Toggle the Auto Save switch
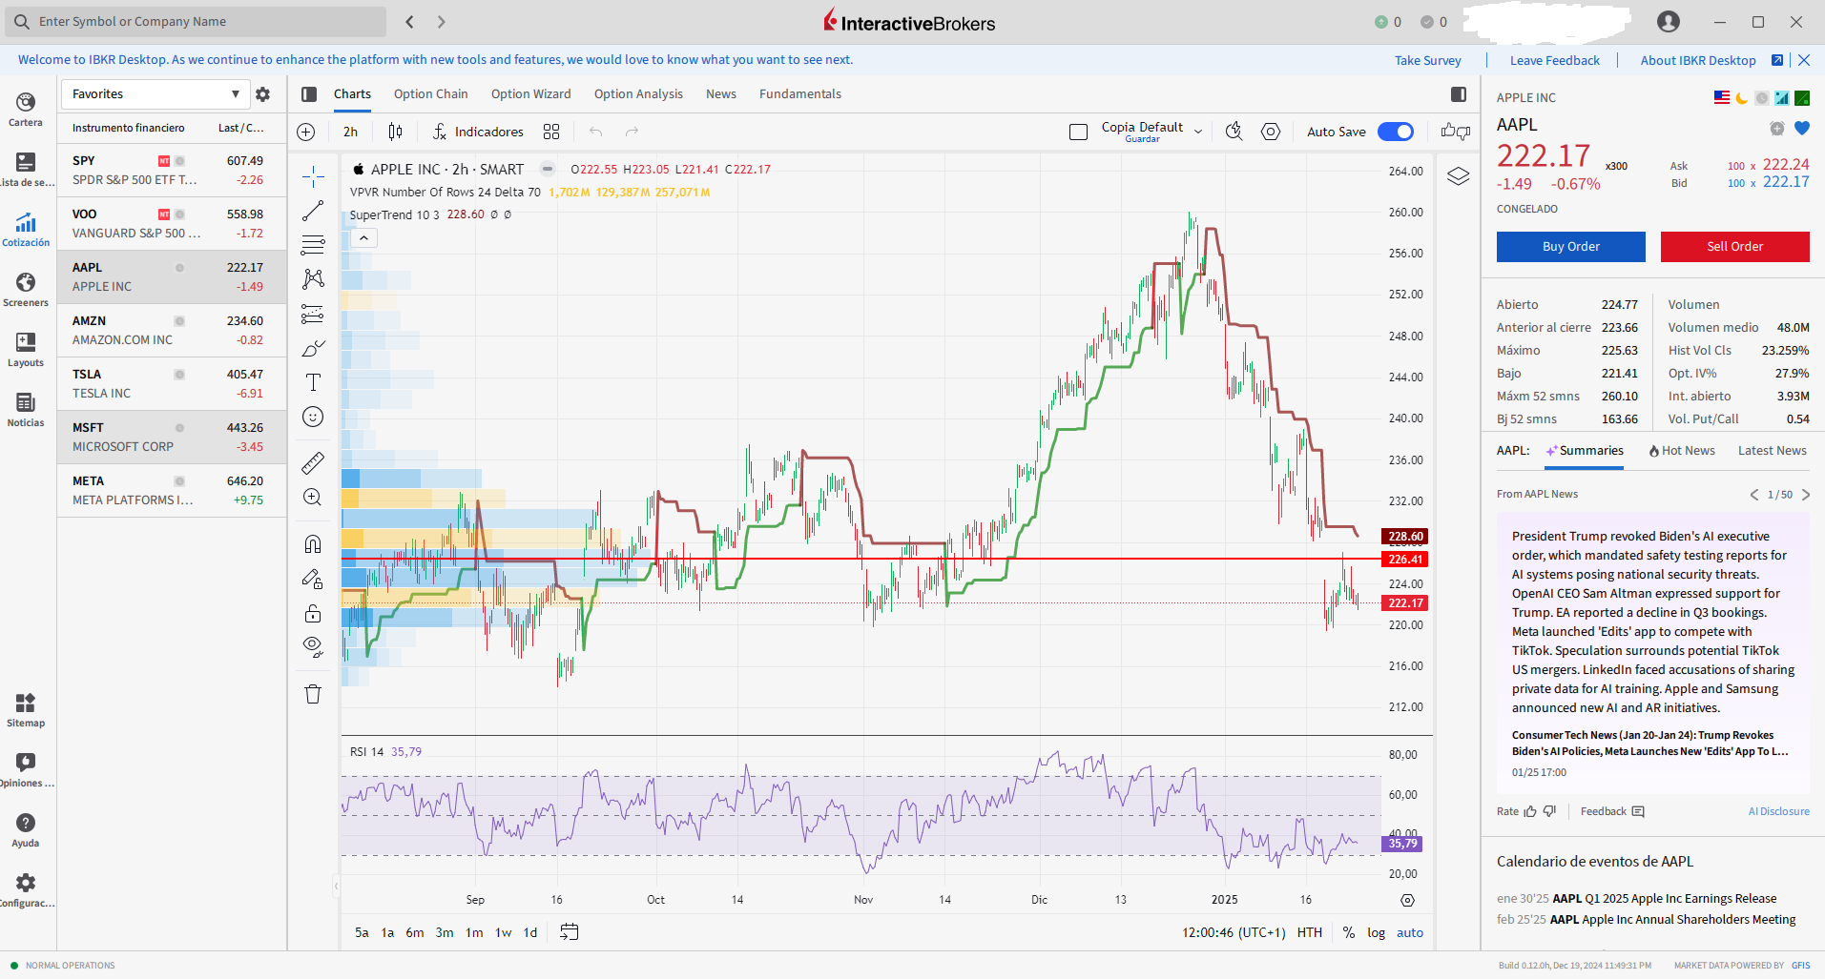This screenshot has height=979, width=1825. 1395,132
